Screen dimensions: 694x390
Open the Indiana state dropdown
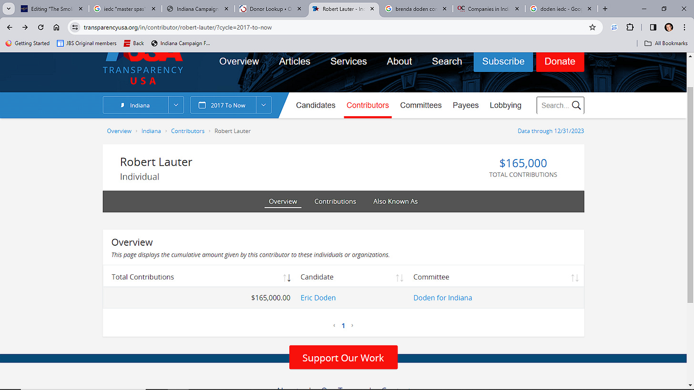click(x=143, y=105)
